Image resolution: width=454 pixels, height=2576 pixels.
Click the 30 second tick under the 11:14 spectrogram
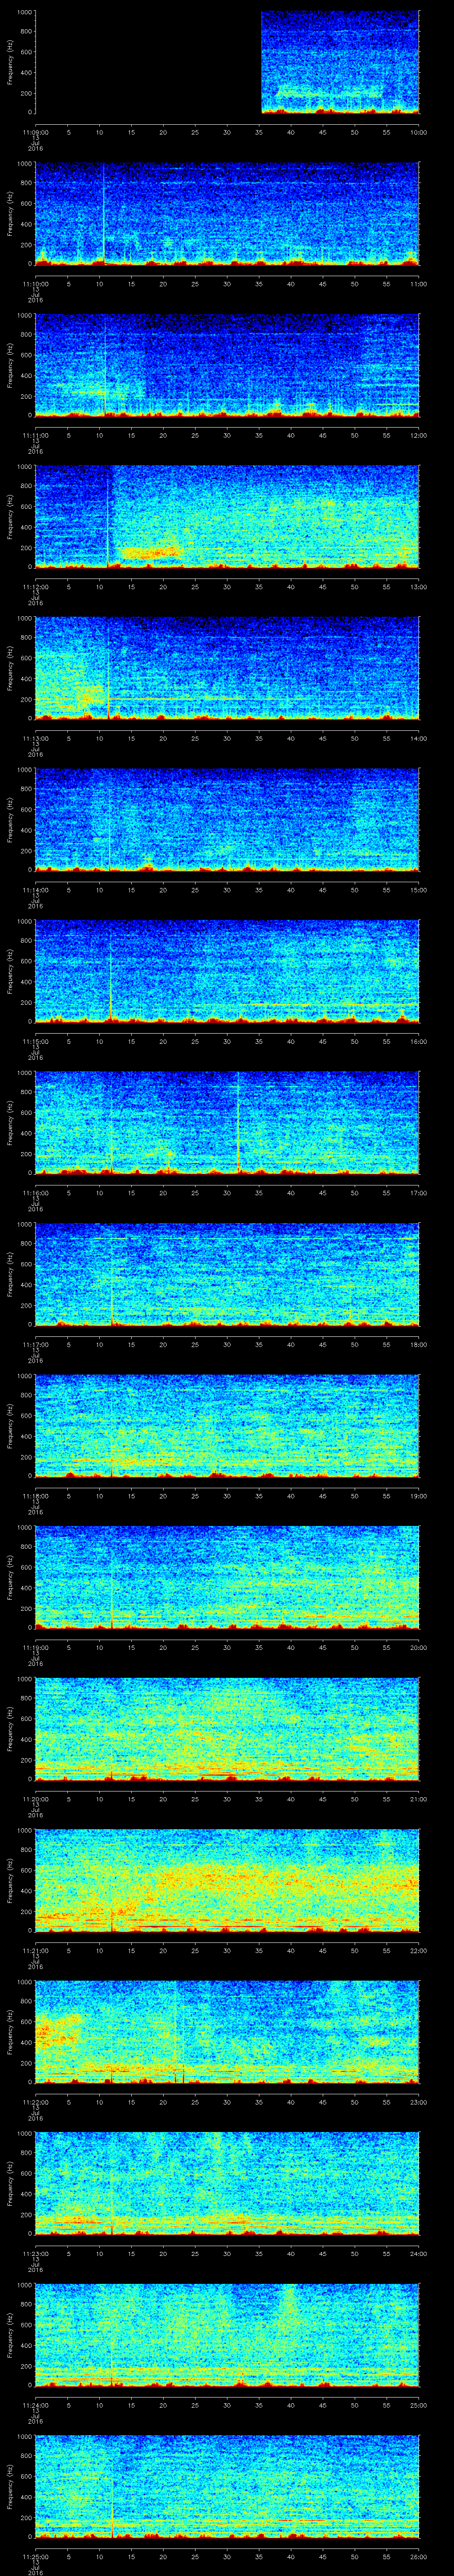click(227, 889)
